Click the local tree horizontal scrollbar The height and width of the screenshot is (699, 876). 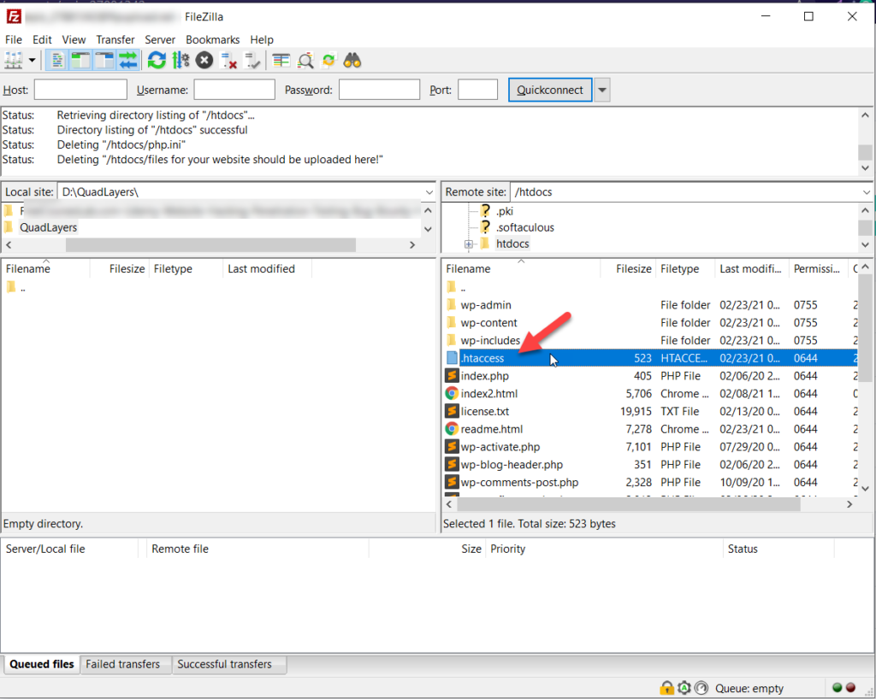tap(210, 245)
